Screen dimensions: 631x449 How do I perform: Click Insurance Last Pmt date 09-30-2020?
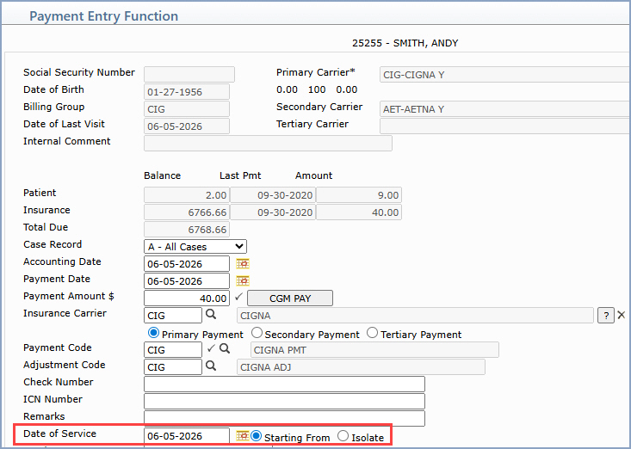click(273, 212)
